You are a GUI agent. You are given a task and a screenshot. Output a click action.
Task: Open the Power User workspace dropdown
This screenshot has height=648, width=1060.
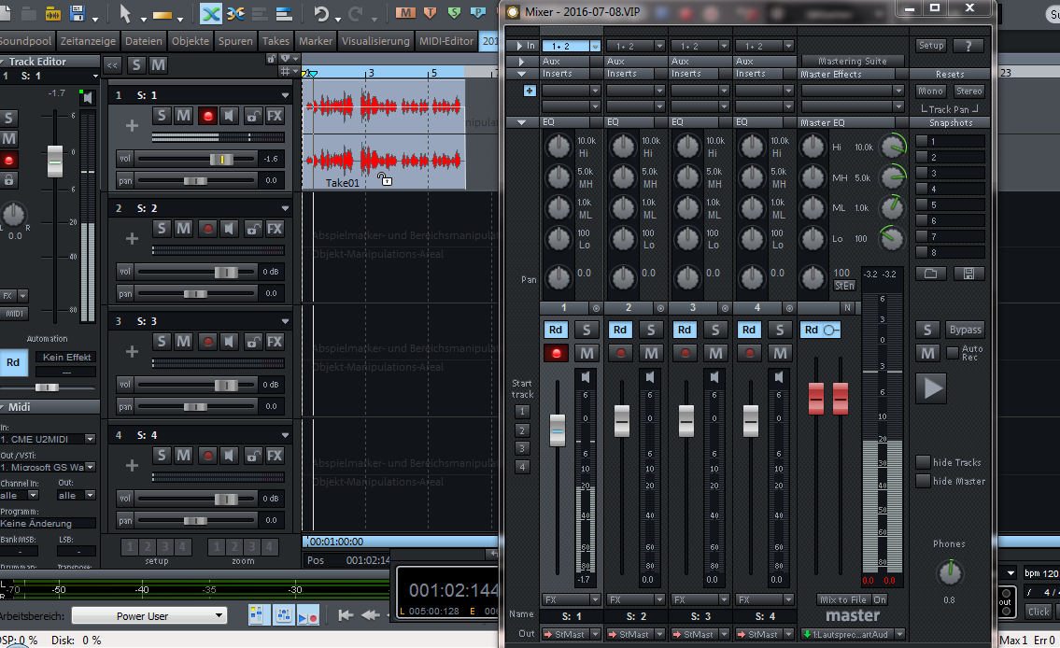coord(148,615)
